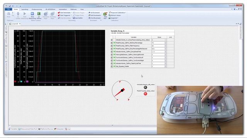
Task: Click the Stop Measuring icon
Action: [x=32, y=14]
